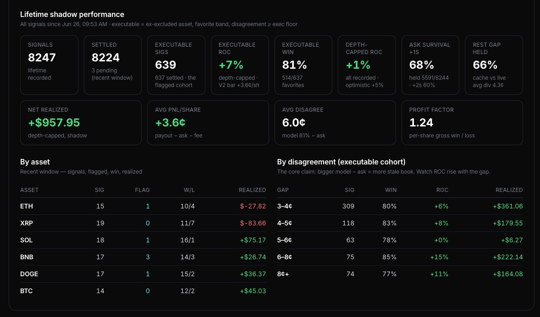The width and height of the screenshot is (540, 317).
Task: Click BTC realized value +$45.03
Action: [253, 291]
